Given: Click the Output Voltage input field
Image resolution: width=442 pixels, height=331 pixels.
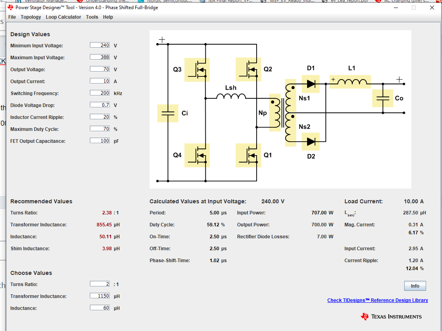Looking at the screenshot, I should tap(100, 69).
